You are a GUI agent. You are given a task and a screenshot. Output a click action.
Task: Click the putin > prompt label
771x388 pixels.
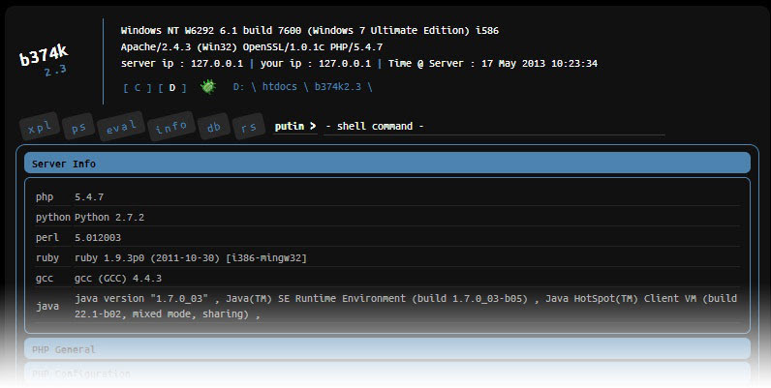click(295, 126)
